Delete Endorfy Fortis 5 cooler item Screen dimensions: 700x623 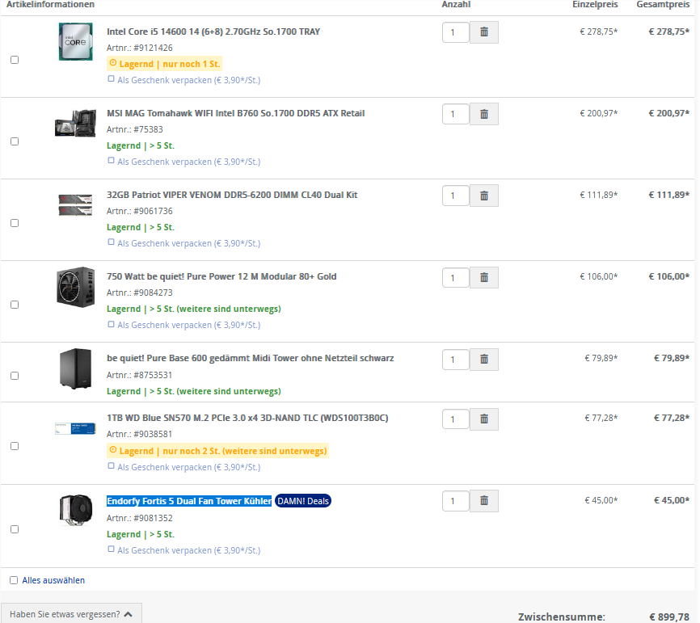[484, 501]
